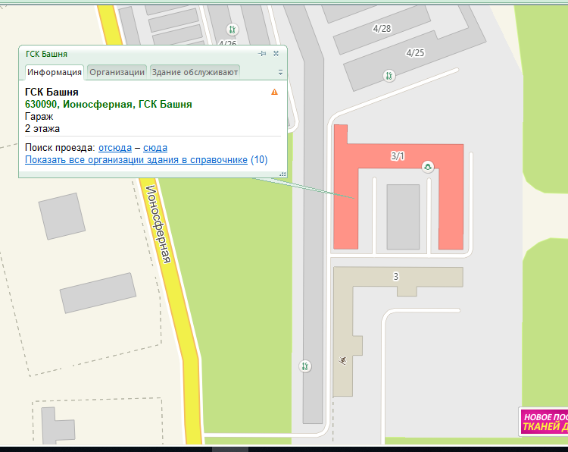
Task: Pin the ГСК Башня info card
Action: (x=262, y=54)
